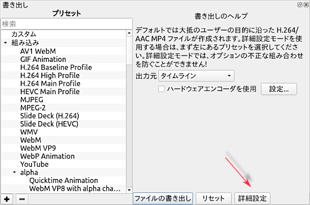
Task: Select the GIF Animation preset
Action: coord(43,59)
